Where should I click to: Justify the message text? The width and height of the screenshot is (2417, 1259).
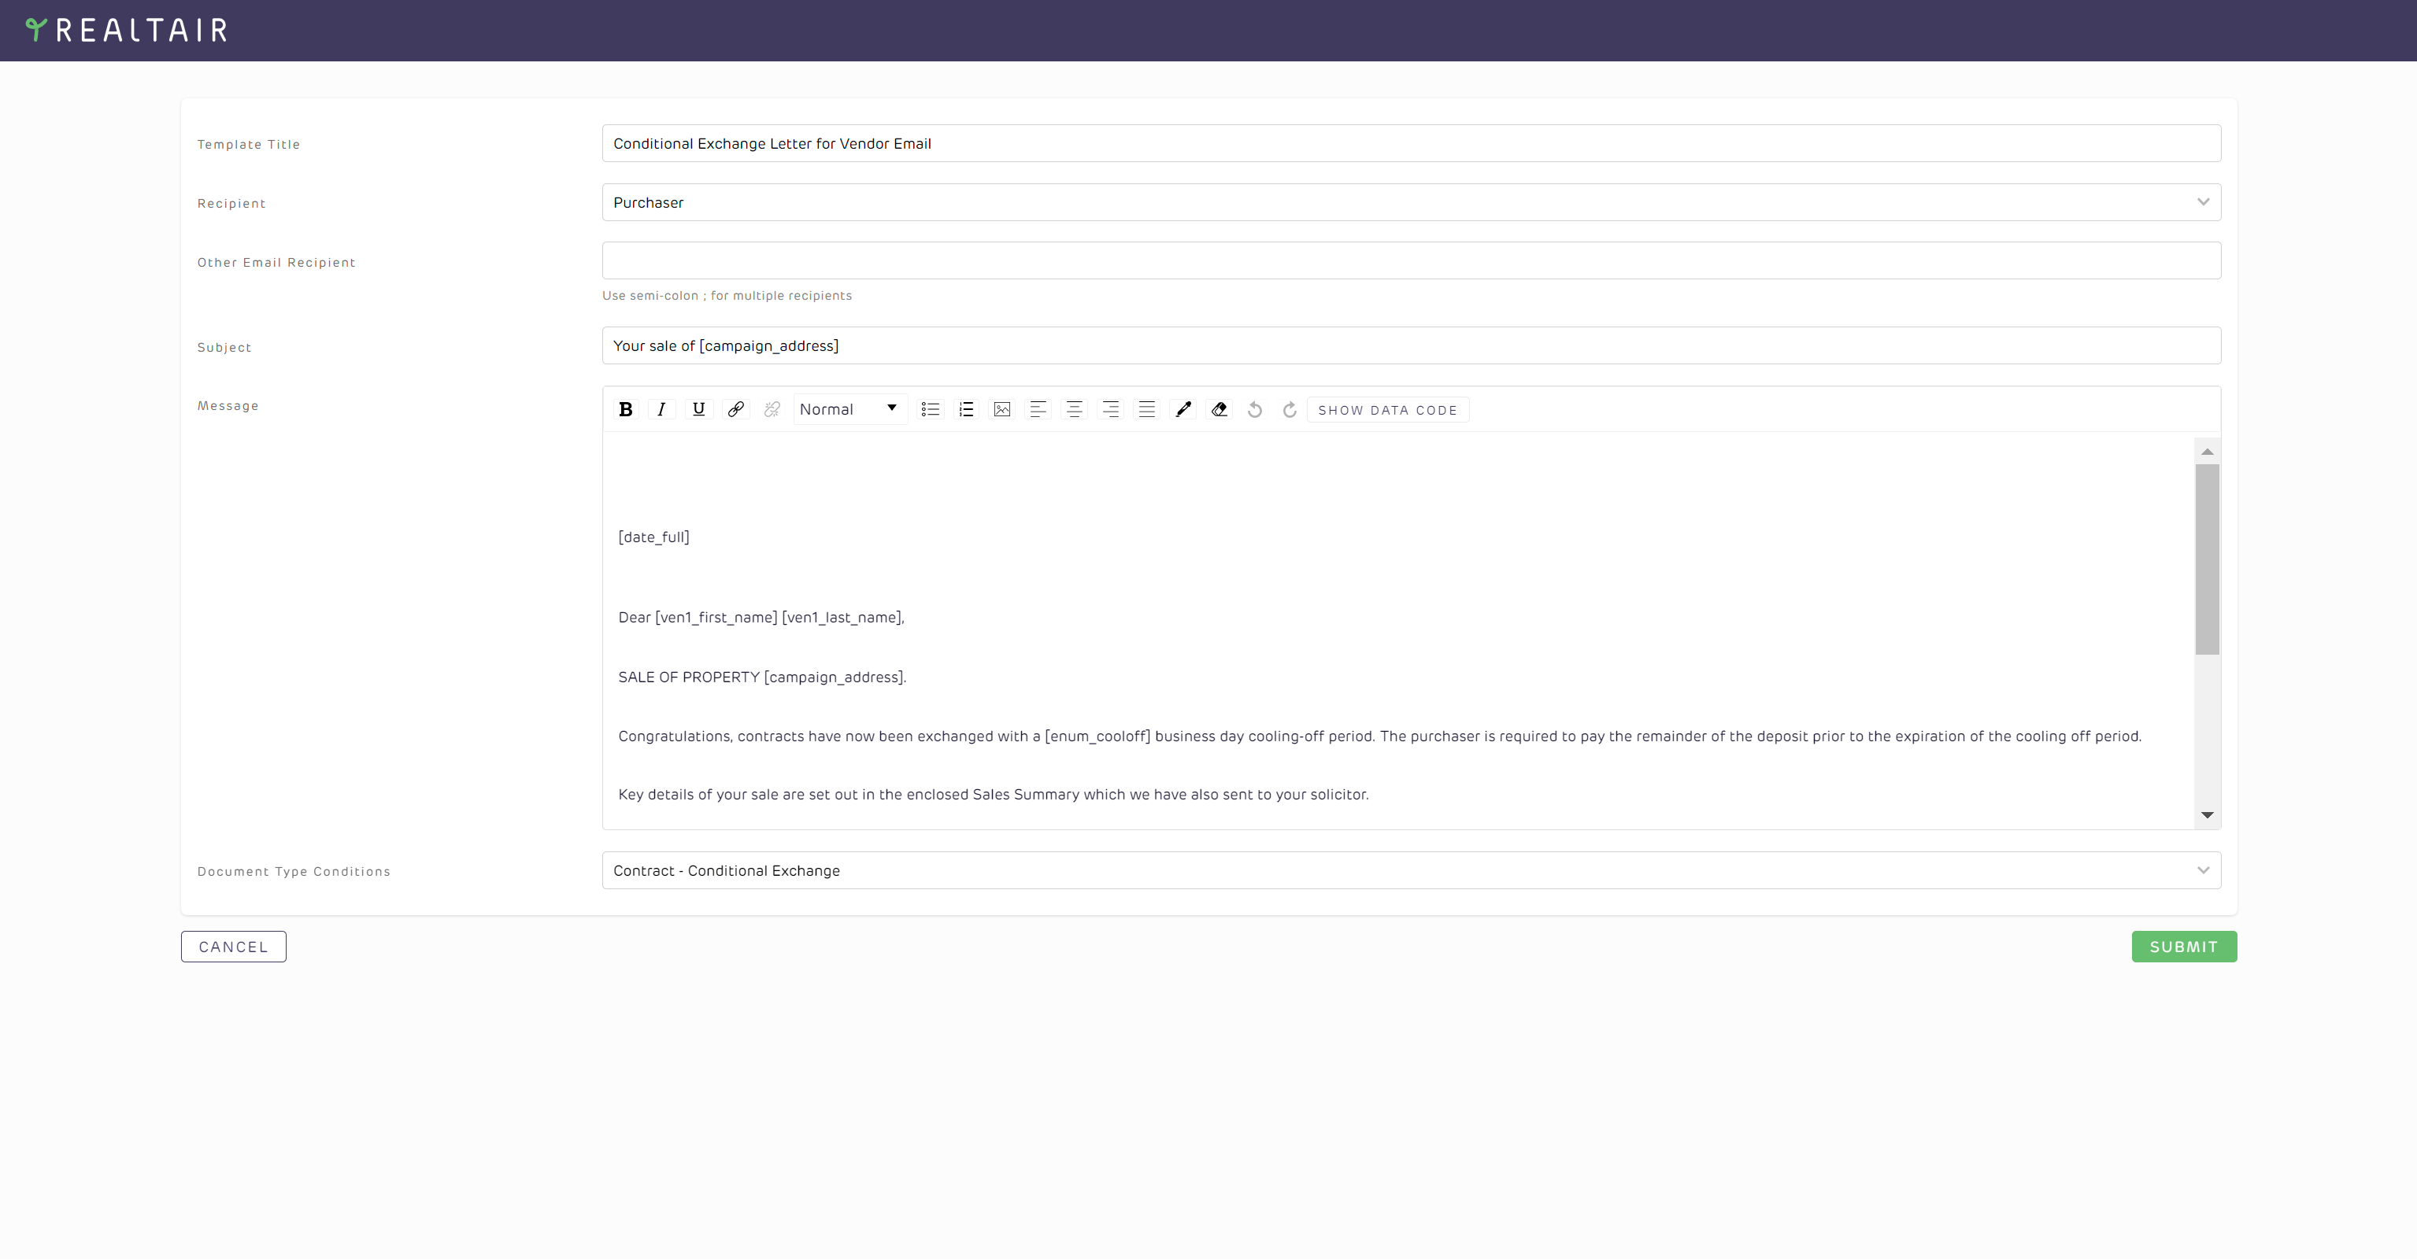[x=1146, y=408]
